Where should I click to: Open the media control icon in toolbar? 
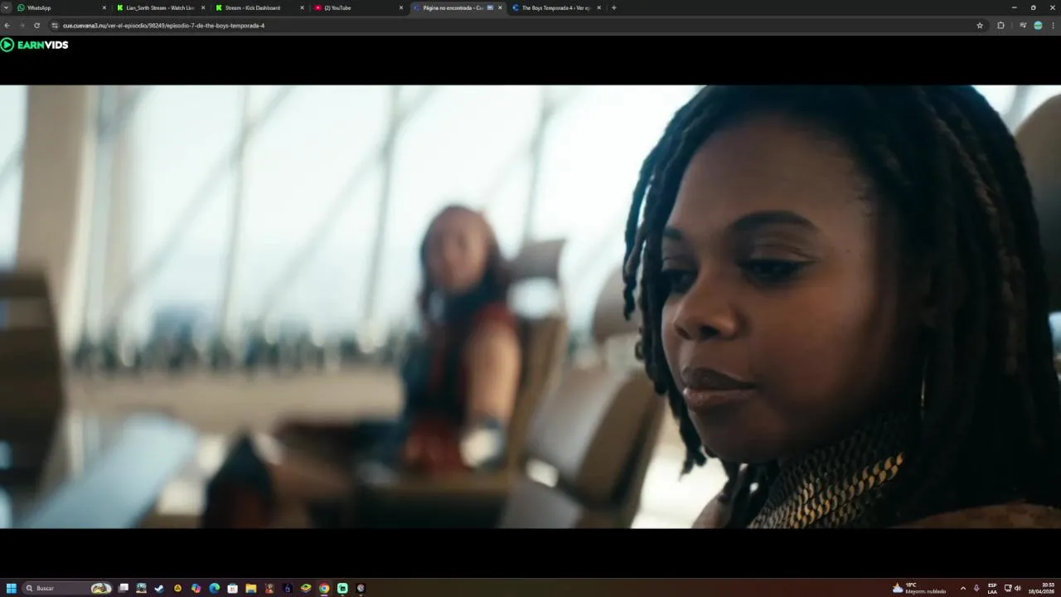tap(1023, 26)
